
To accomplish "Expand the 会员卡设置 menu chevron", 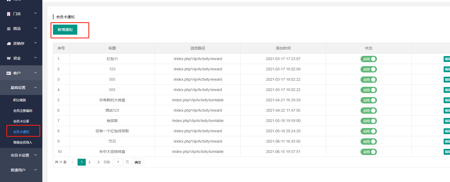I will tap(35, 155).
